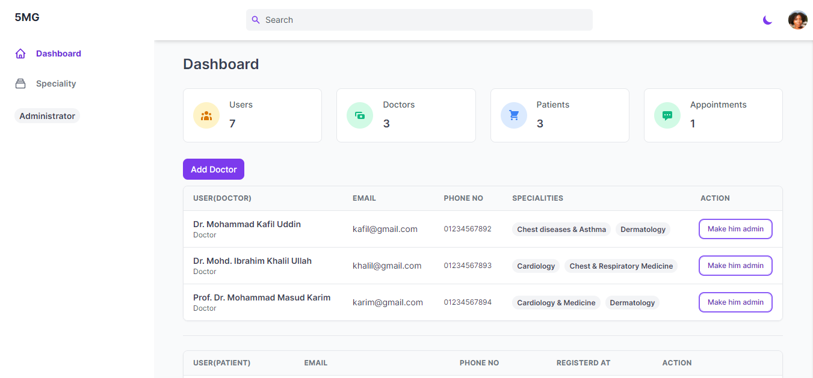This screenshot has height=378, width=813.
Task: Click the Dashboard home icon in sidebar
Action: (x=20, y=53)
